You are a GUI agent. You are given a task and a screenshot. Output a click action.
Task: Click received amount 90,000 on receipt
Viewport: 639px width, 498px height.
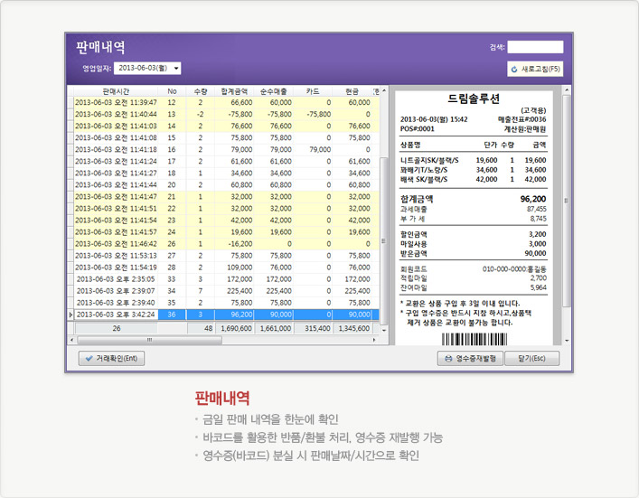[535, 253]
